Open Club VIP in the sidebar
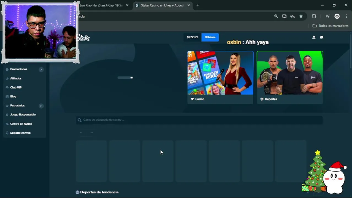352x198 pixels. pos(16,87)
